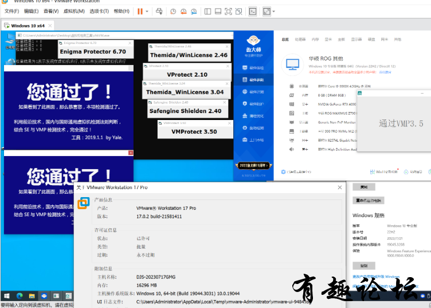This screenshot has height=308, width=431.
Task: Close the second 您通过了 dialog with red X
Action: (131, 153)
